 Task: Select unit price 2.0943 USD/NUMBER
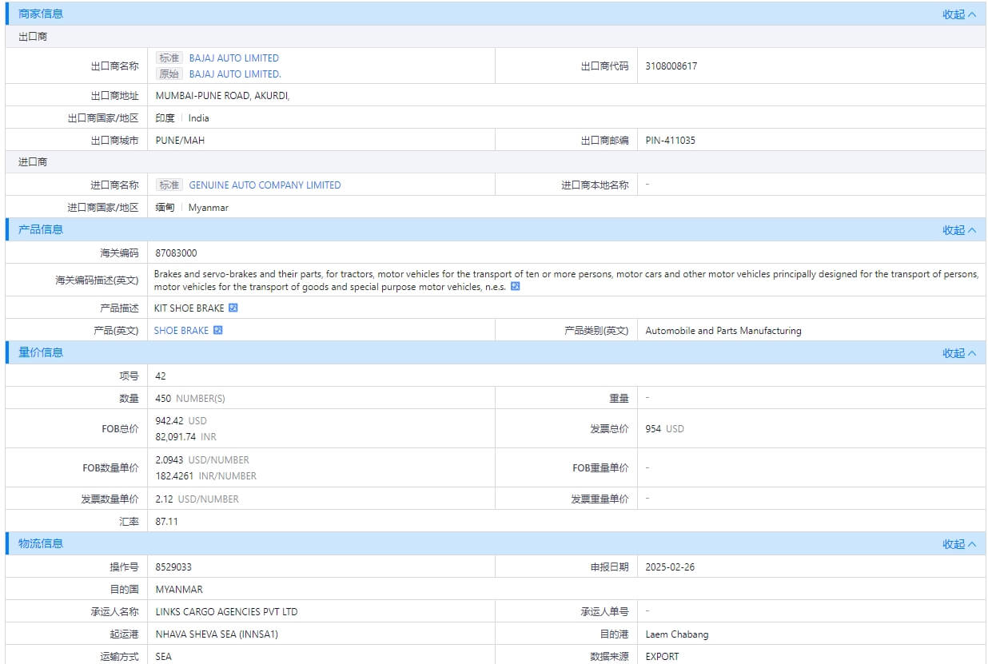202,460
